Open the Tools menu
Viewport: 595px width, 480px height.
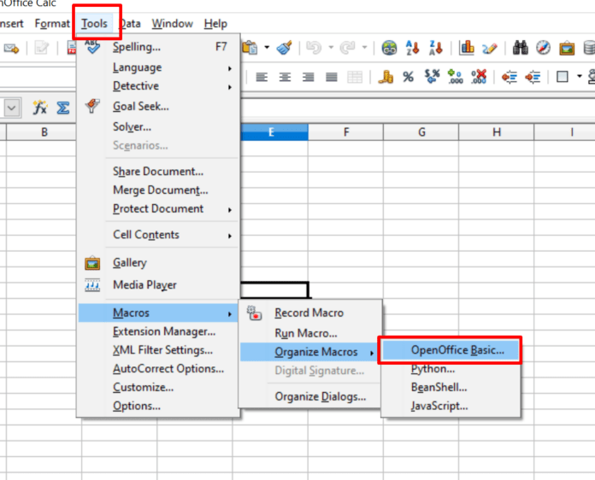94,24
